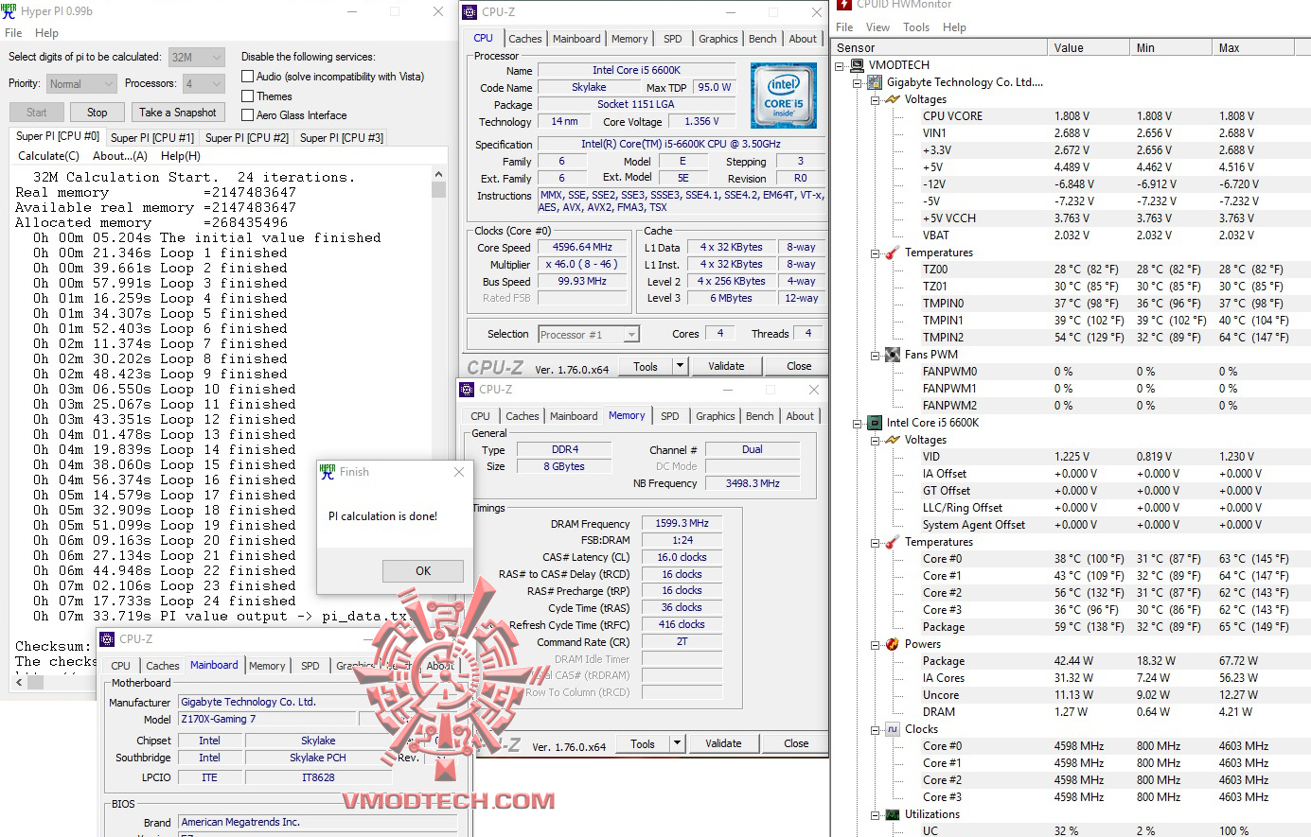Collapse the Clocks group in HWMonitor

pos(876,729)
